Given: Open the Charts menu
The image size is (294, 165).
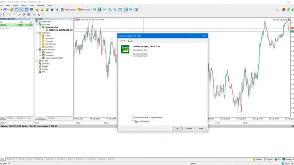Looking at the screenshot, I should click(x=23, y=5).
